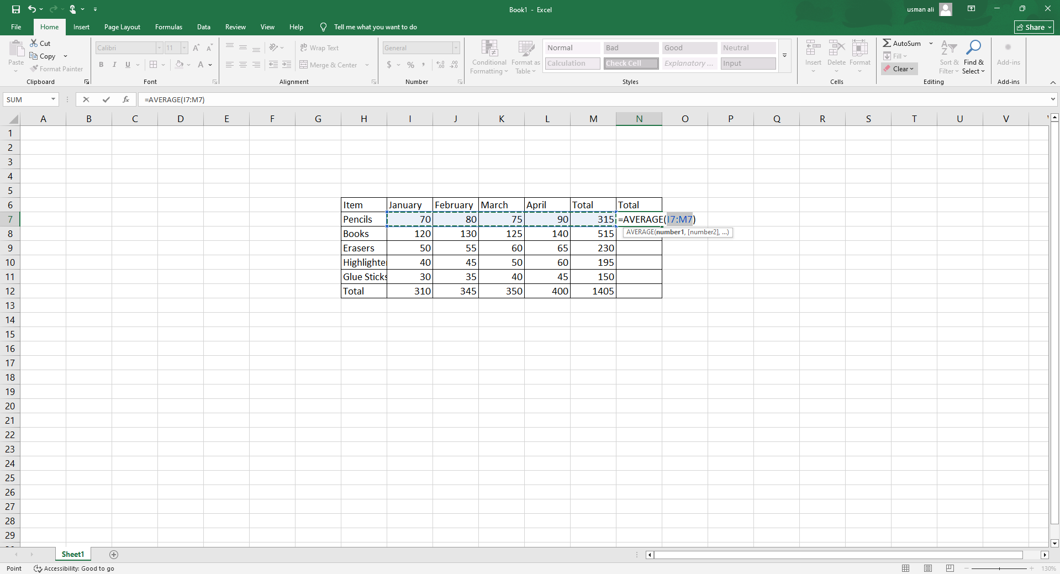Switch to Page Break Preview in status bar

(950, 568)
